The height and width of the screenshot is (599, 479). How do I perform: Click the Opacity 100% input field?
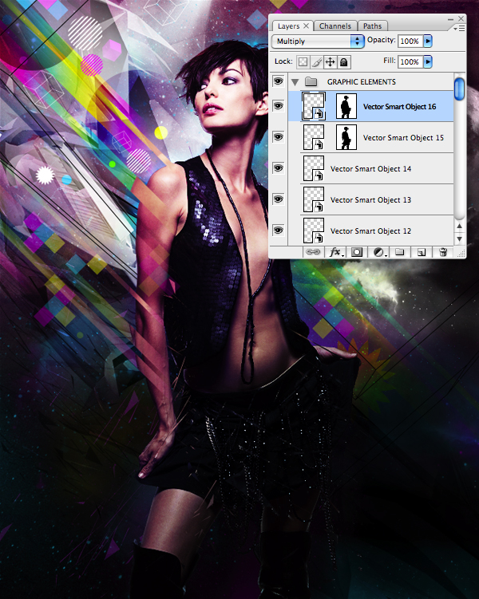[x=410, y=41]
